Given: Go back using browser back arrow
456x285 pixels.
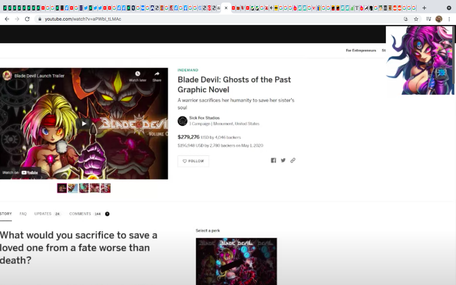Looking at the screenshot, I should tap(7, 19).
